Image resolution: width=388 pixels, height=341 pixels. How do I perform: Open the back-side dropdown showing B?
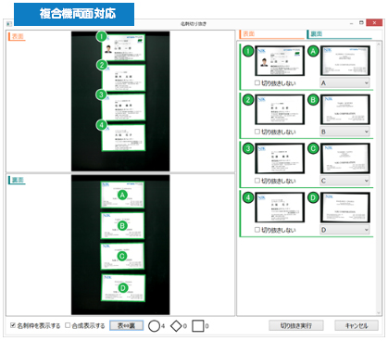pyautogui.click(x=344, y=132)
